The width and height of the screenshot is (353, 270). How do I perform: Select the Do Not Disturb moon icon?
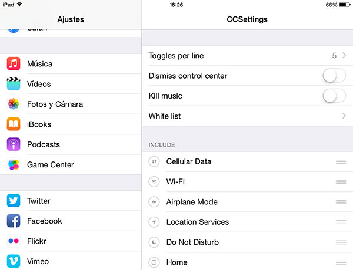[x=154, y=242]
